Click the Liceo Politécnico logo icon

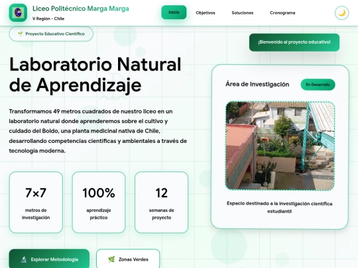18,13
